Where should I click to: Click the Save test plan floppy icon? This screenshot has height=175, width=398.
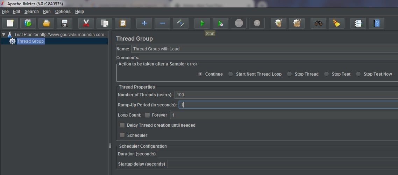click(64, 23)
